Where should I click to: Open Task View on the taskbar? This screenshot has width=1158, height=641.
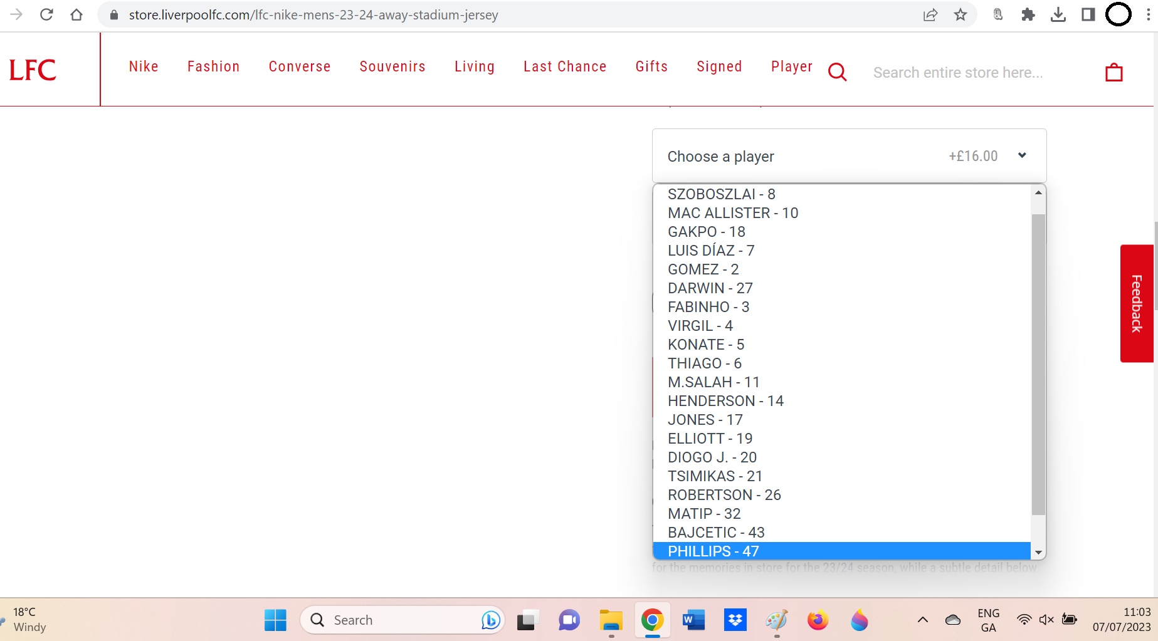pyautogui.click(x=528, y=620)
